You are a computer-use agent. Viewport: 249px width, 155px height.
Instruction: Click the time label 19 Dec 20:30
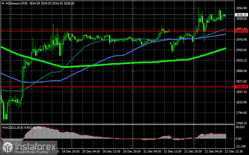70,152
